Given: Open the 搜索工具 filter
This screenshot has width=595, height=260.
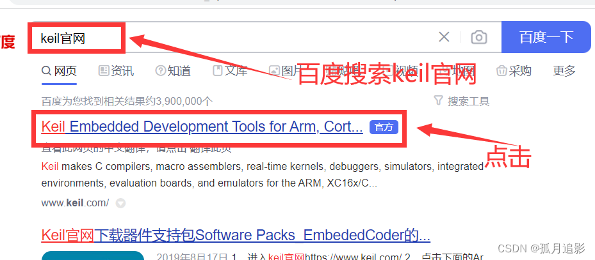Looking at the screenshot, I should (461, 101).
